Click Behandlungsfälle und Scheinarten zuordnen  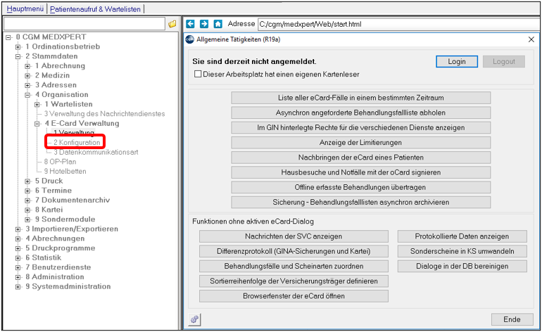click(x=294, y=266)
